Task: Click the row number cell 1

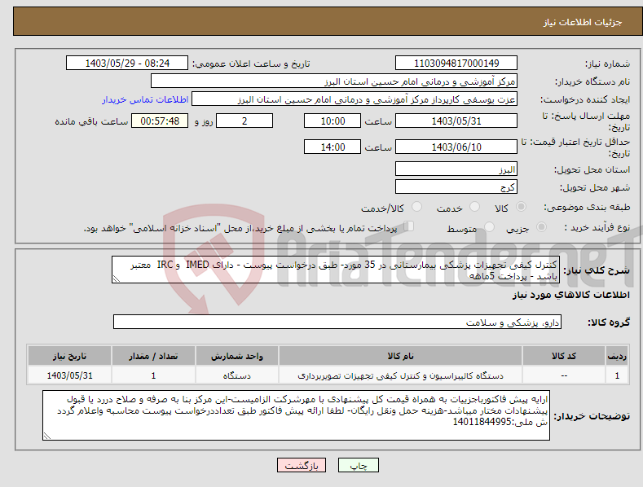Action: click(x=617, y=375)
